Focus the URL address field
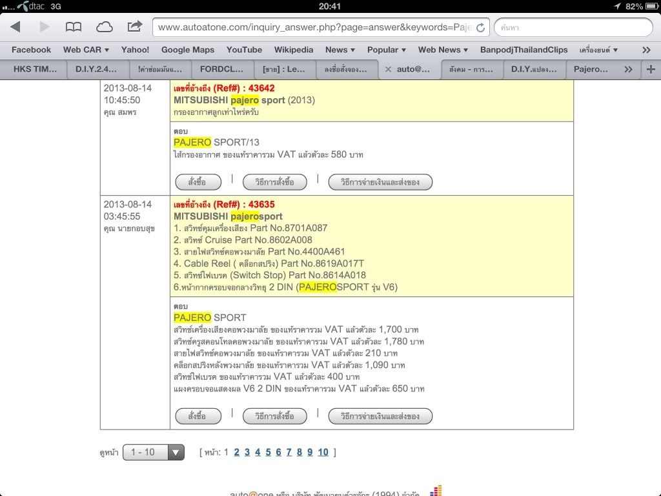661x496 pixels. click(x=321, y=27)
